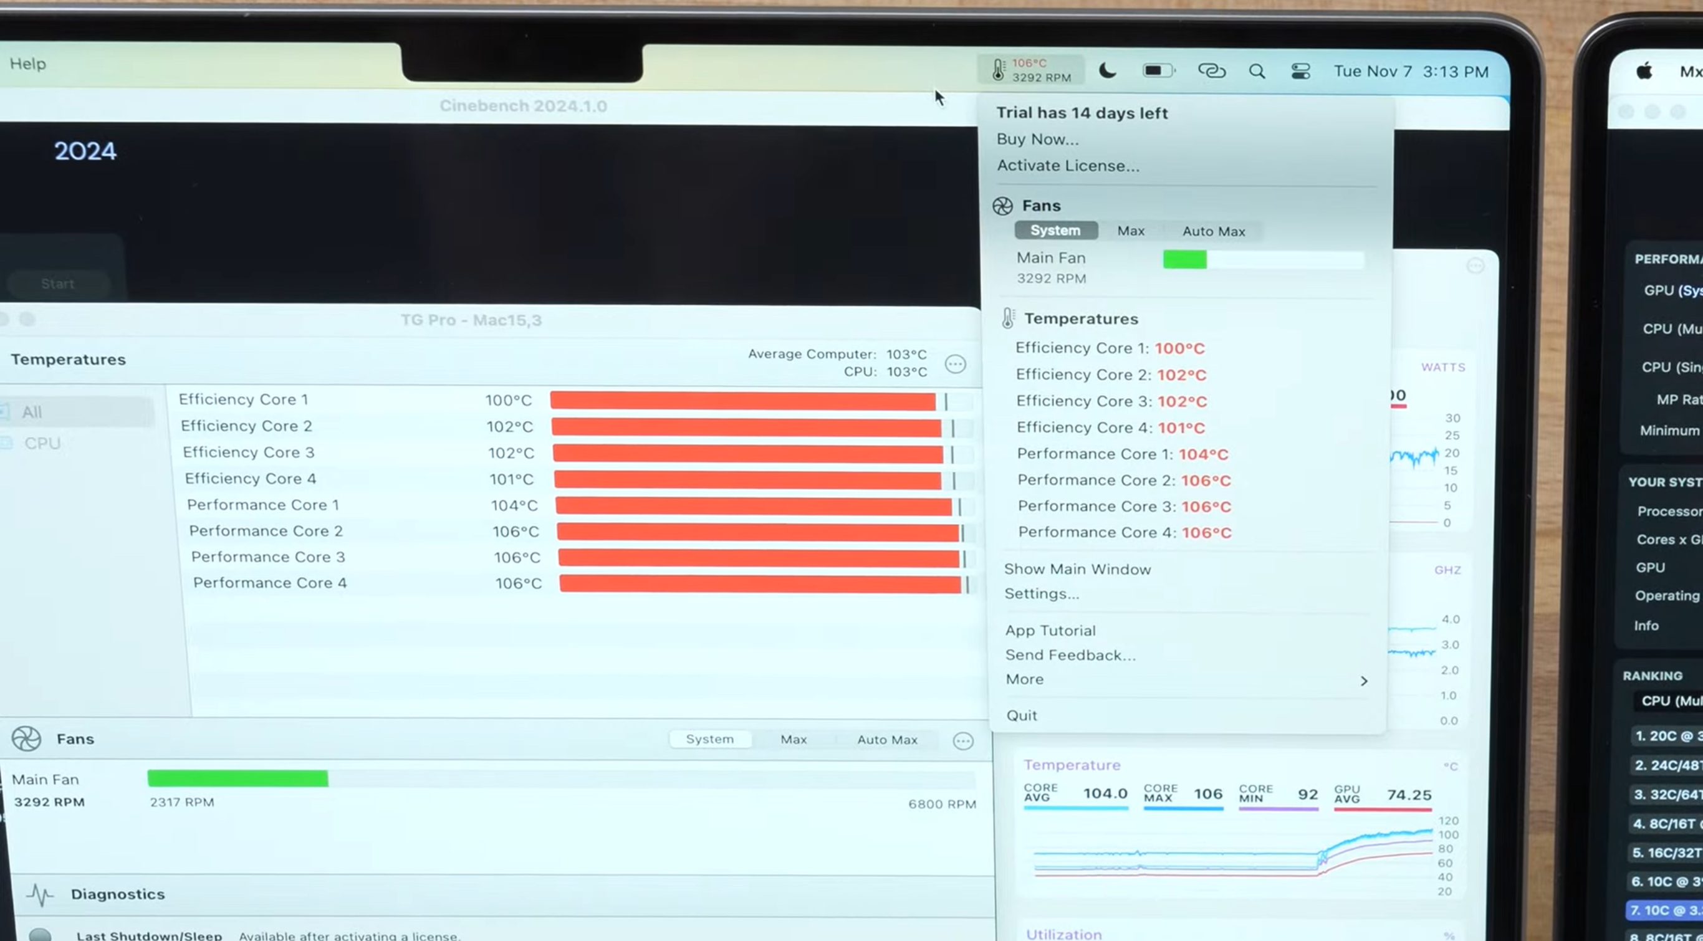Image resolution: width=1703 pixels, height=941 pixels.
Task: Click 6800 RPM maximum fan label
Action: pyautogui.click(x=941, y=804)
